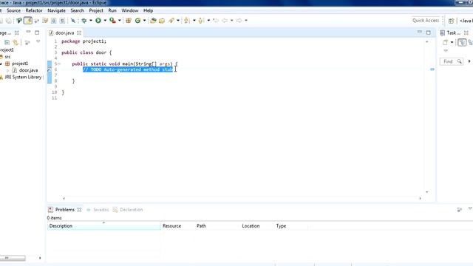Maximize the editor area
The height and width of the screenshot is (266, 473).
tap(429, 33)
